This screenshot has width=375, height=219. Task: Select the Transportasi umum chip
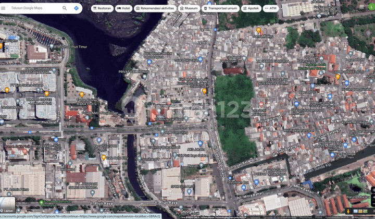(x=220, y=8)
